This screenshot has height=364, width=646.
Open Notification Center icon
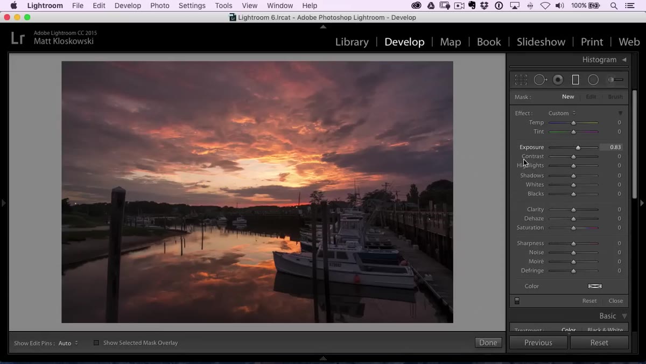630,5
